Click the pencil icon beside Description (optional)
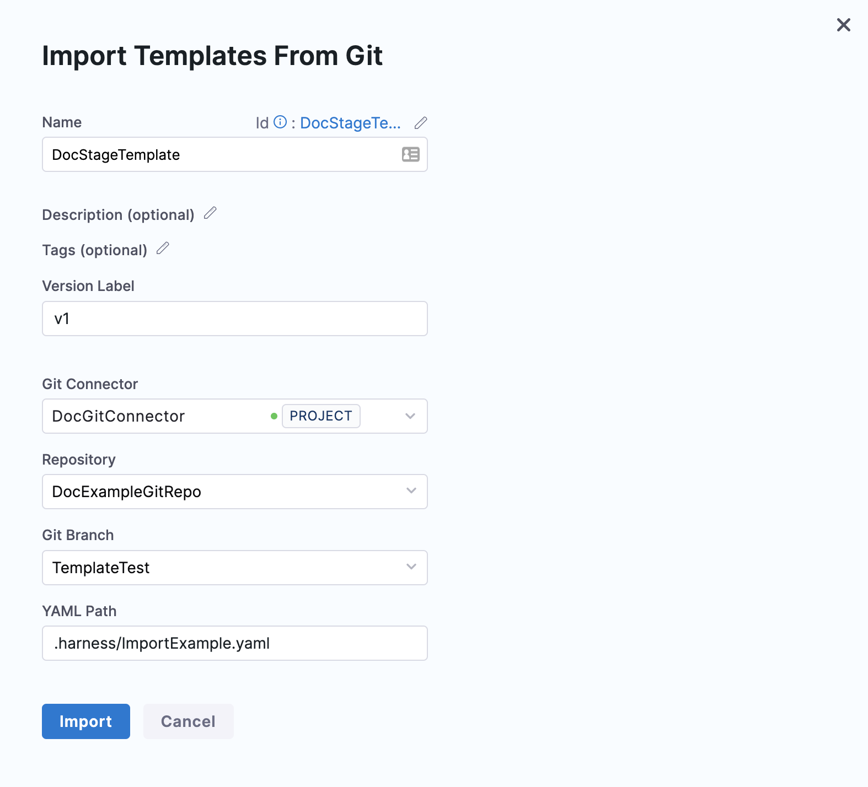 coord(210,213)
